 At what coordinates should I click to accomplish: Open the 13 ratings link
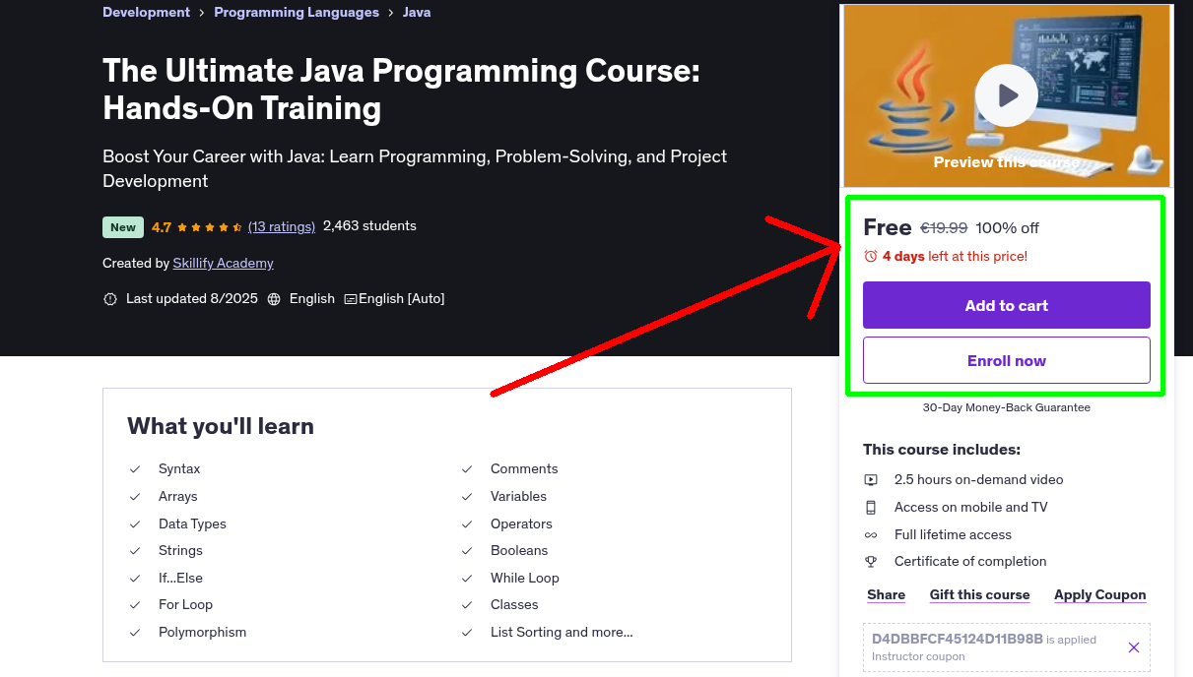pos(282,226)
